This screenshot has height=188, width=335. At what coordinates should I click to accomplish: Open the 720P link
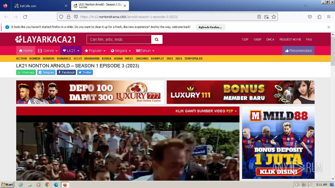click(x=245, y=39)
